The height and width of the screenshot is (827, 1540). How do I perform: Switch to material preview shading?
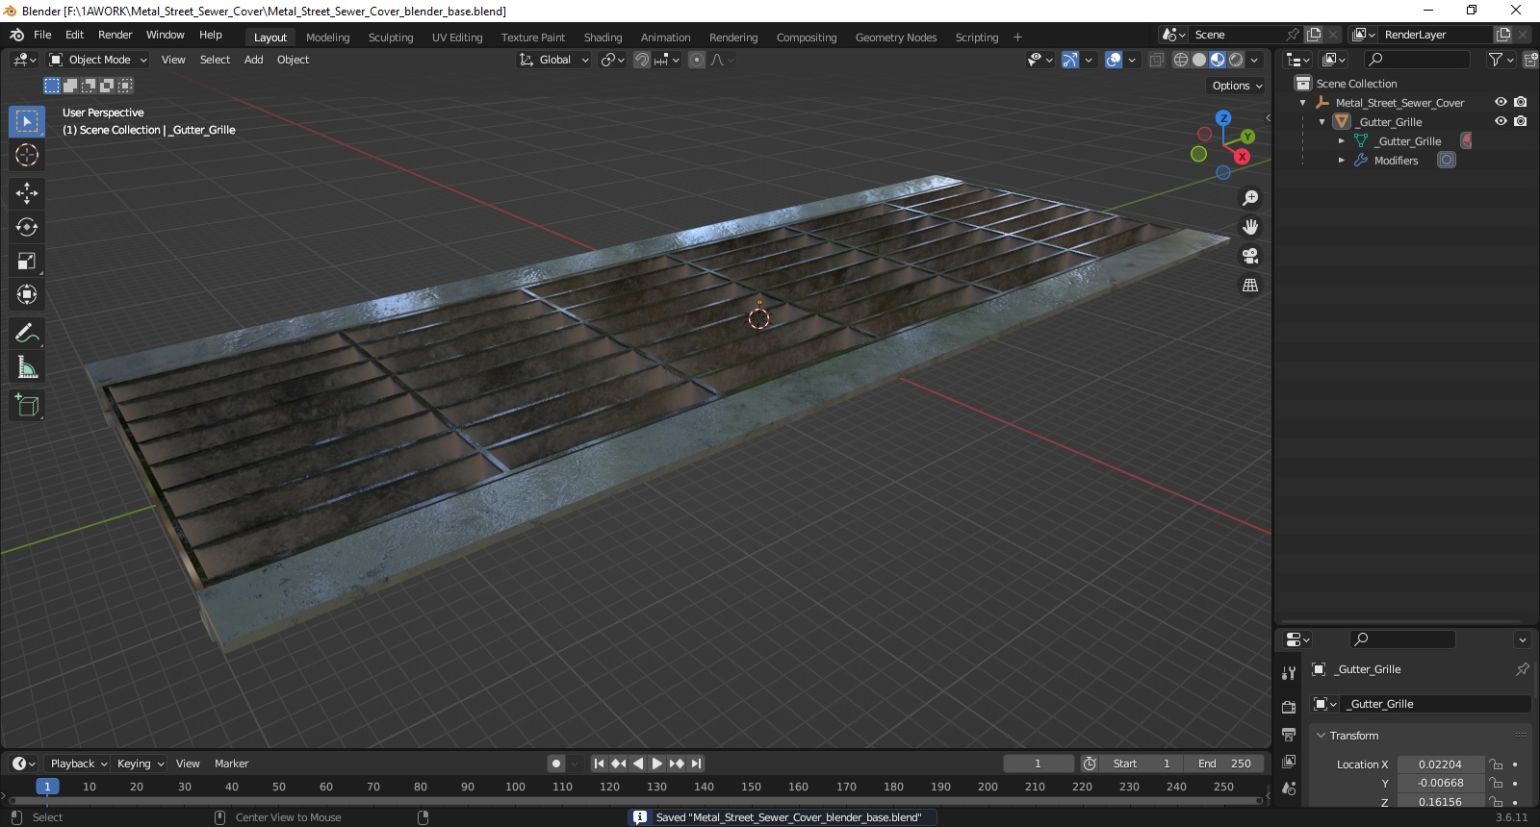1218,60
